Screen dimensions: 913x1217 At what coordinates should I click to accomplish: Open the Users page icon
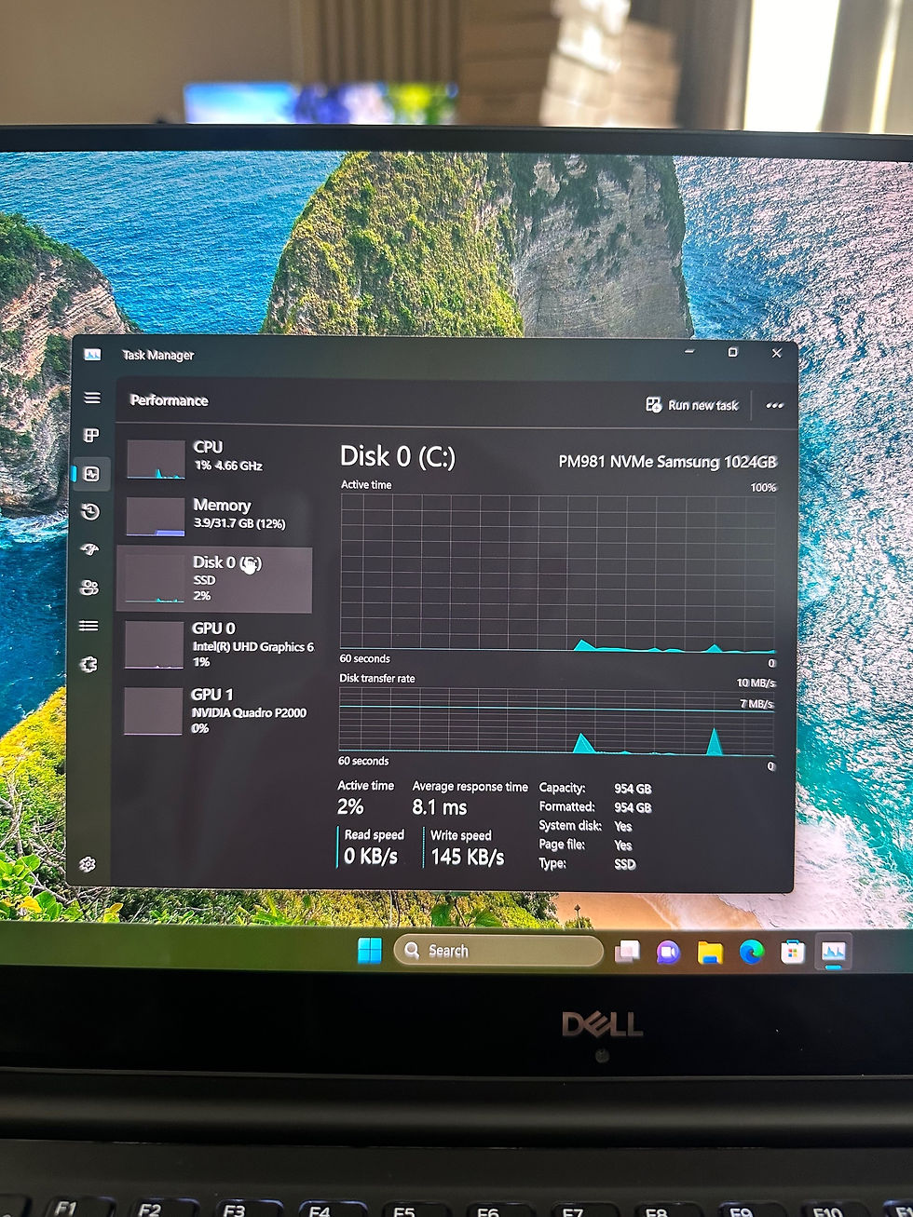point(89,588)
